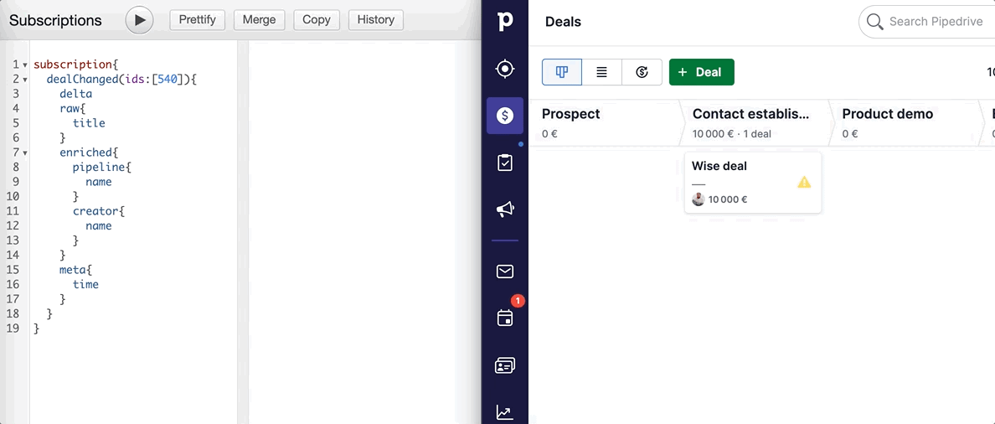
Task: Click the Pipedrive logo icon
Action: [505, 21]
